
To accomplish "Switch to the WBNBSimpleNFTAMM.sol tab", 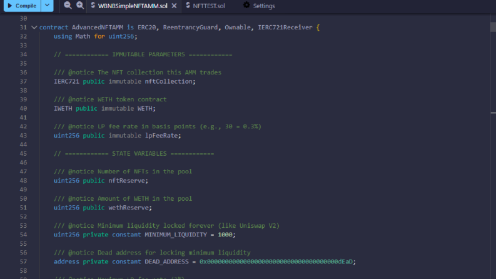I will [x=133, y=6].
